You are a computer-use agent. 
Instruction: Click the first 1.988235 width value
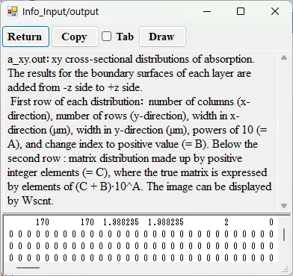point(121,222)
